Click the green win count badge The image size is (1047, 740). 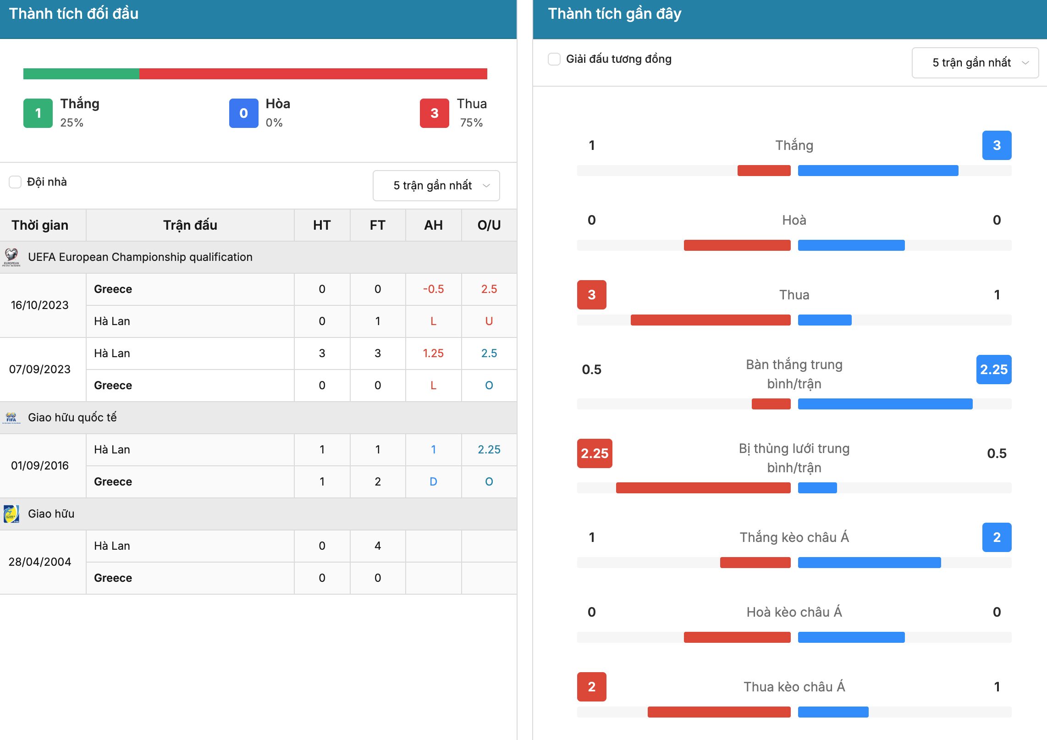(x=38, y=113)
